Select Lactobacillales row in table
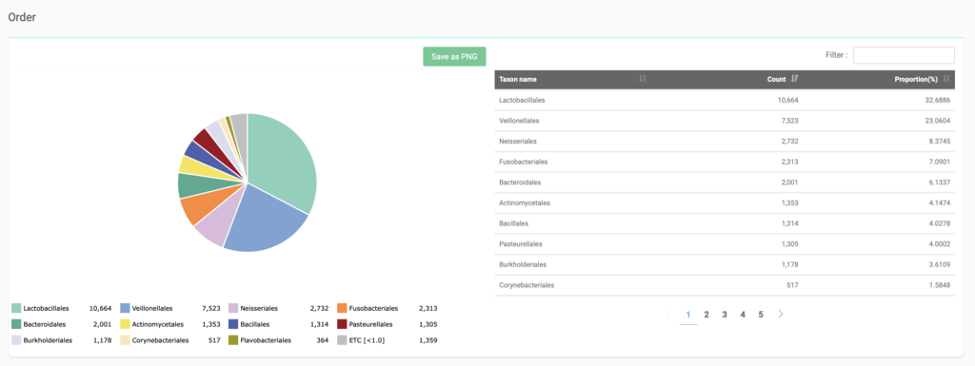 [725, 100]
